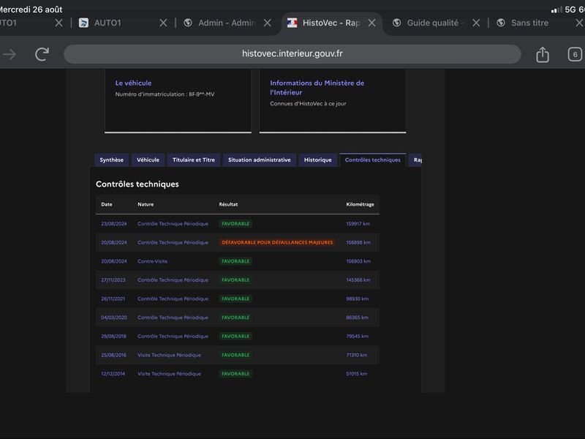Open the Historique tab

(317, 160)
